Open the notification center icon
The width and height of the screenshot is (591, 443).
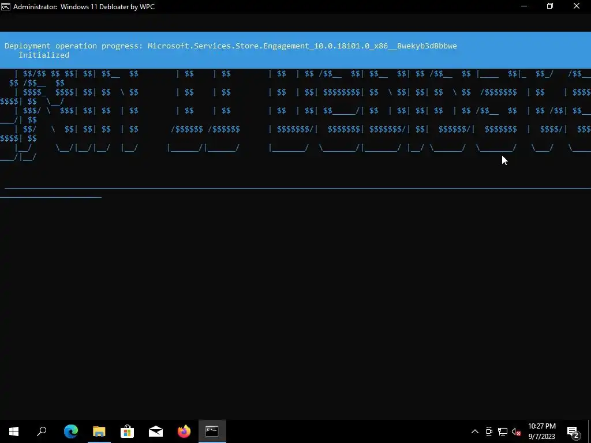(x=573, y=431)
